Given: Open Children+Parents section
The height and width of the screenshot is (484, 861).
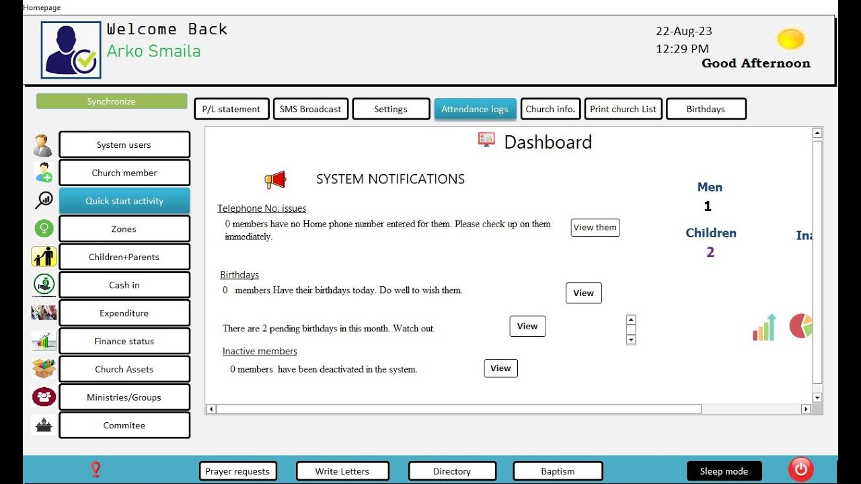Looking at the screenshot, I should coord(124,257).
